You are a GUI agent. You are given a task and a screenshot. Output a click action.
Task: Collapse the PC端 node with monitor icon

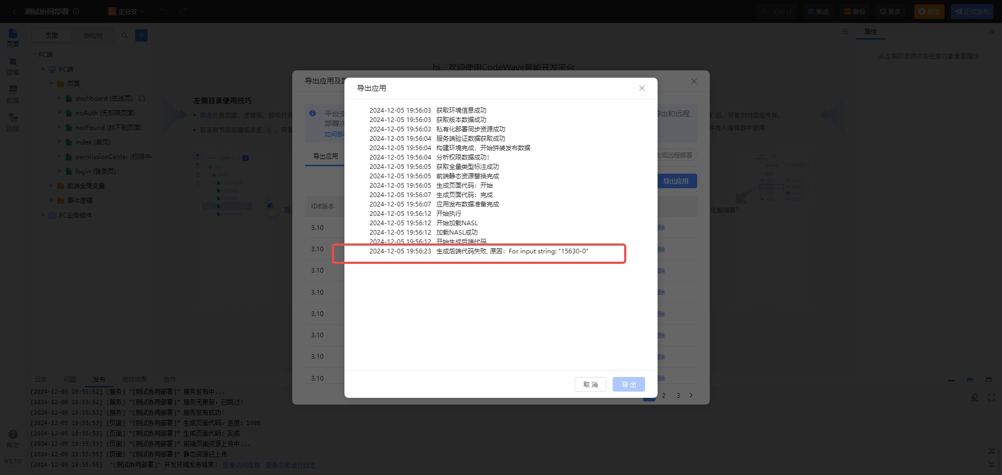[x=43, y=69]
